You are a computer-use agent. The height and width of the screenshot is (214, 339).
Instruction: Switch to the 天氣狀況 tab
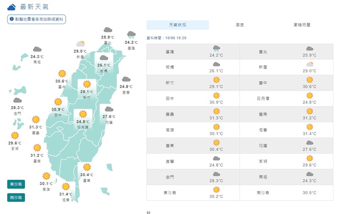[178, 25]
